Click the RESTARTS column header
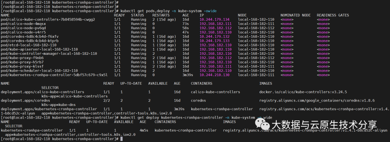 pos(161,15)
